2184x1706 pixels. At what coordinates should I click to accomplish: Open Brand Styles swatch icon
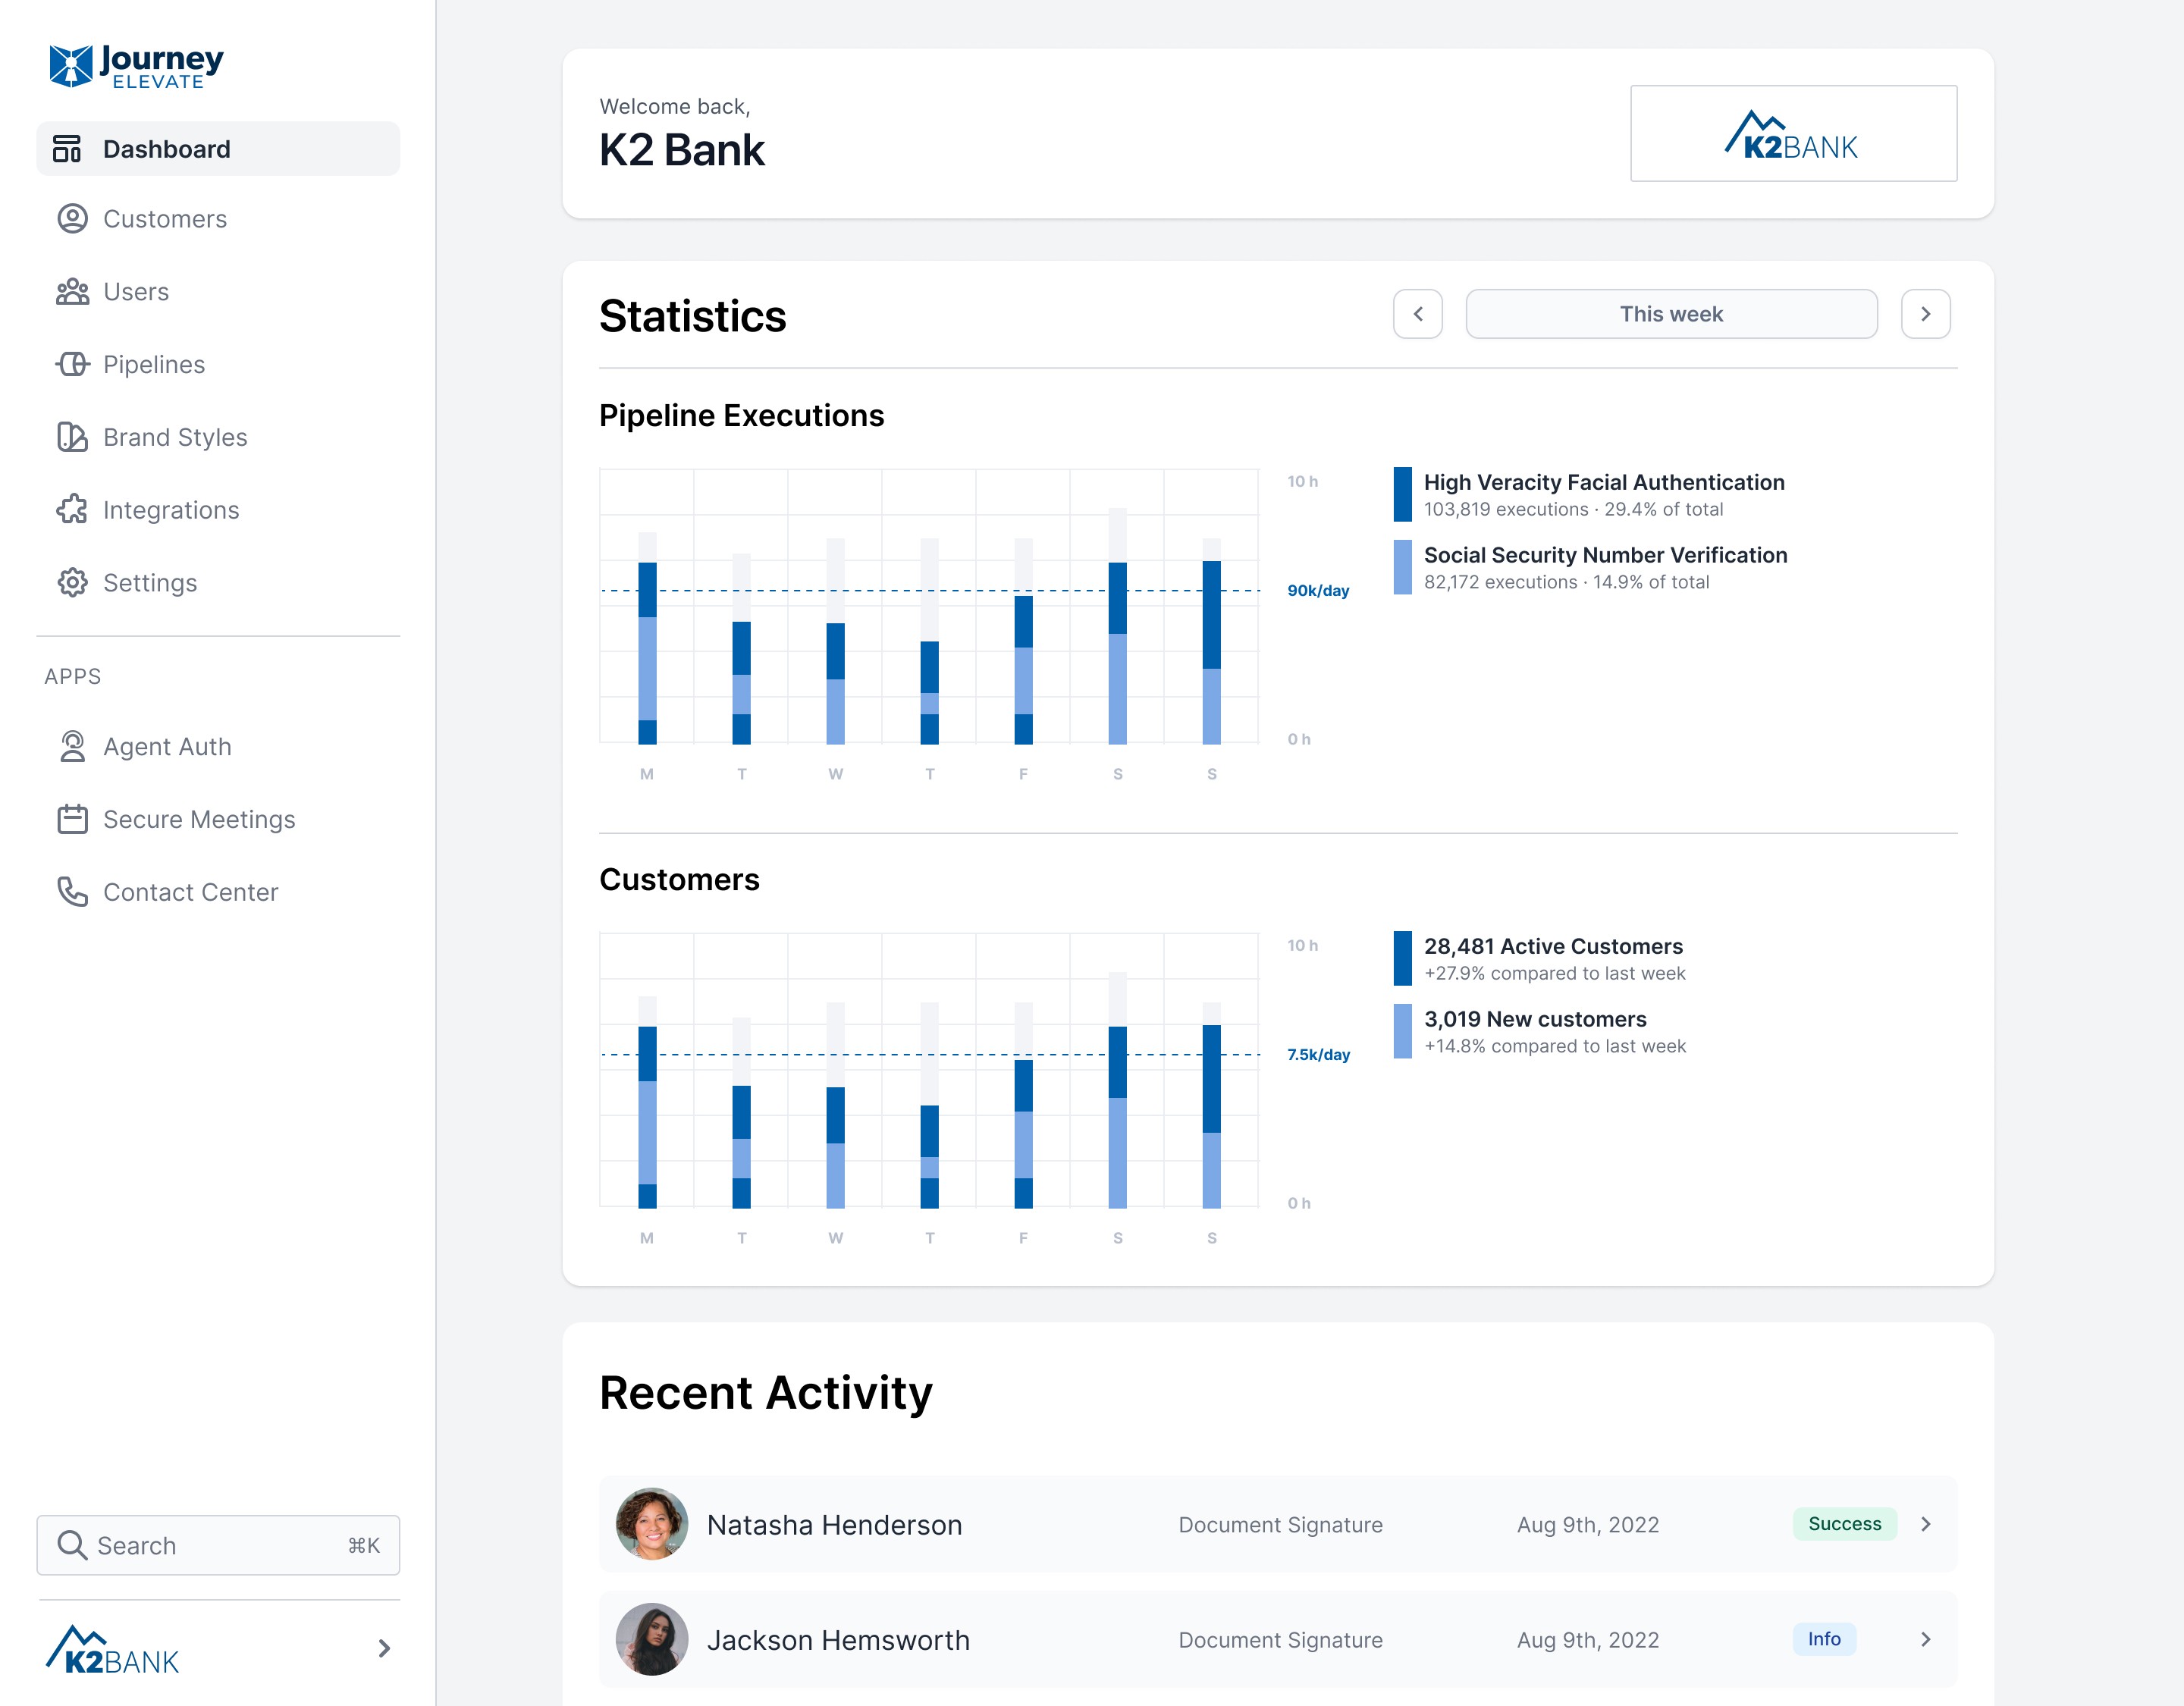coord(72,438)
